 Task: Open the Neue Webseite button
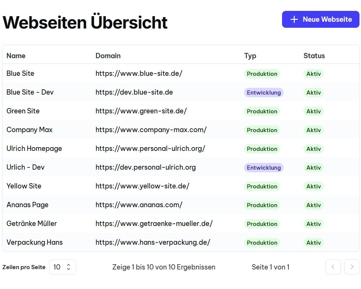coord(320,19)
